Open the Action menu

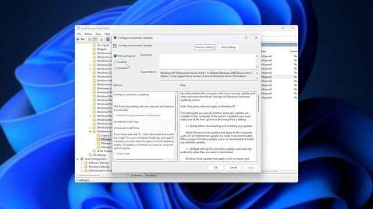pyautogui.click(x=88, y=34)
